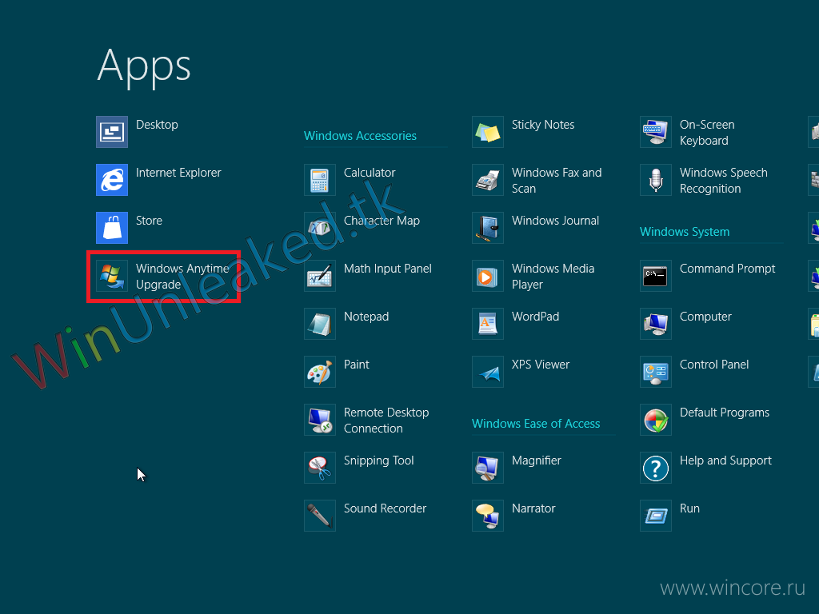Viewport: 819px width, 614px height.
Task: Click the WordPad label text
Action: tap(535, 317)
